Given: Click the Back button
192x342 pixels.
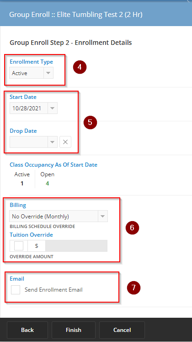Looking at the screenshot, I should pyautogui.click(x=27, y=330).
